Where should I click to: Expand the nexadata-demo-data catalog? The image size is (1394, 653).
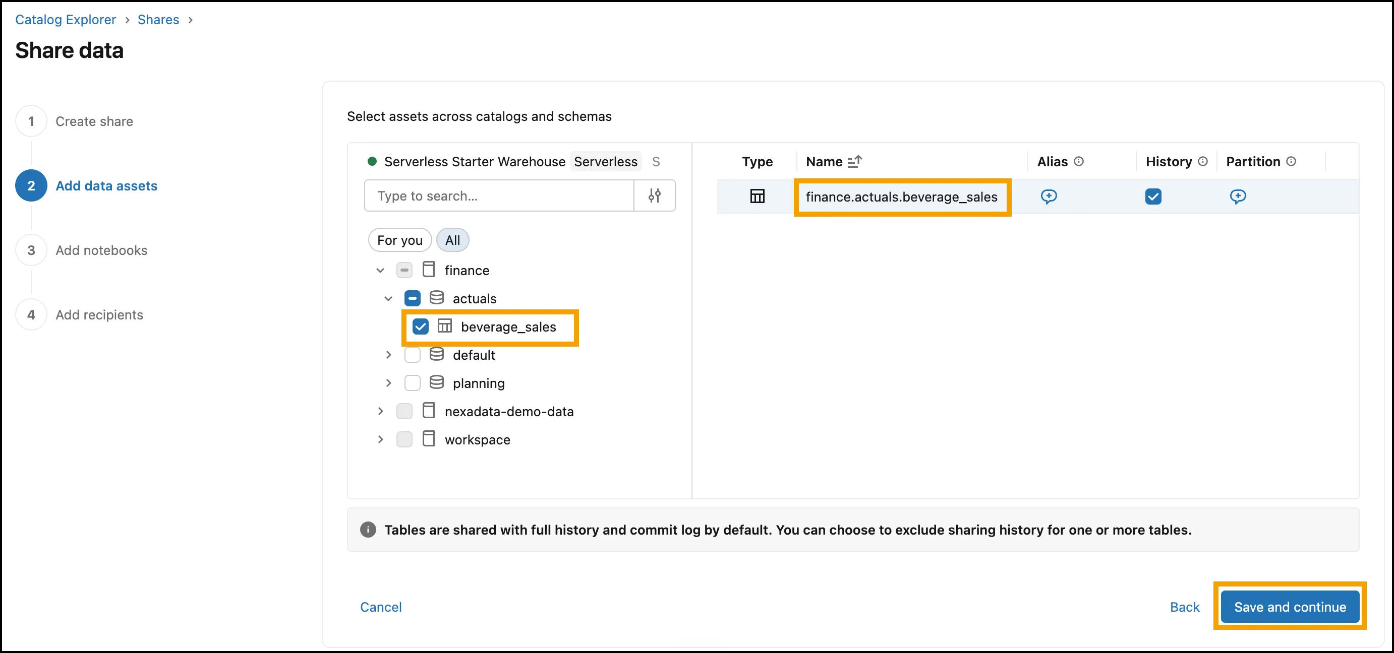tap(380, 411)
